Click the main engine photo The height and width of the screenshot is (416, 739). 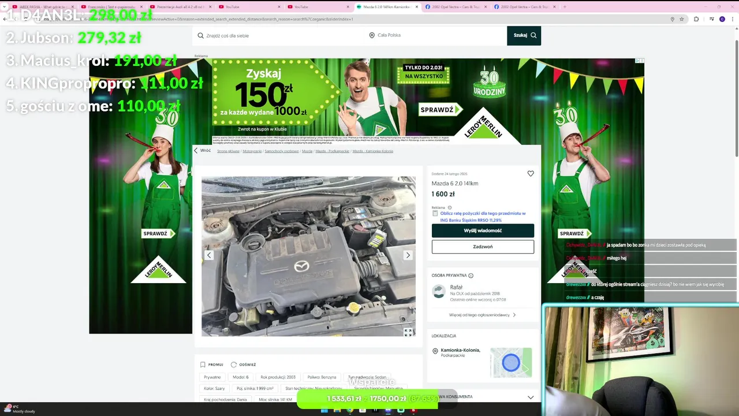point(308,256)
